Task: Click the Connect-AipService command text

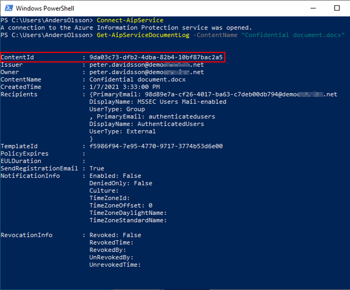Action: [130, 20]
